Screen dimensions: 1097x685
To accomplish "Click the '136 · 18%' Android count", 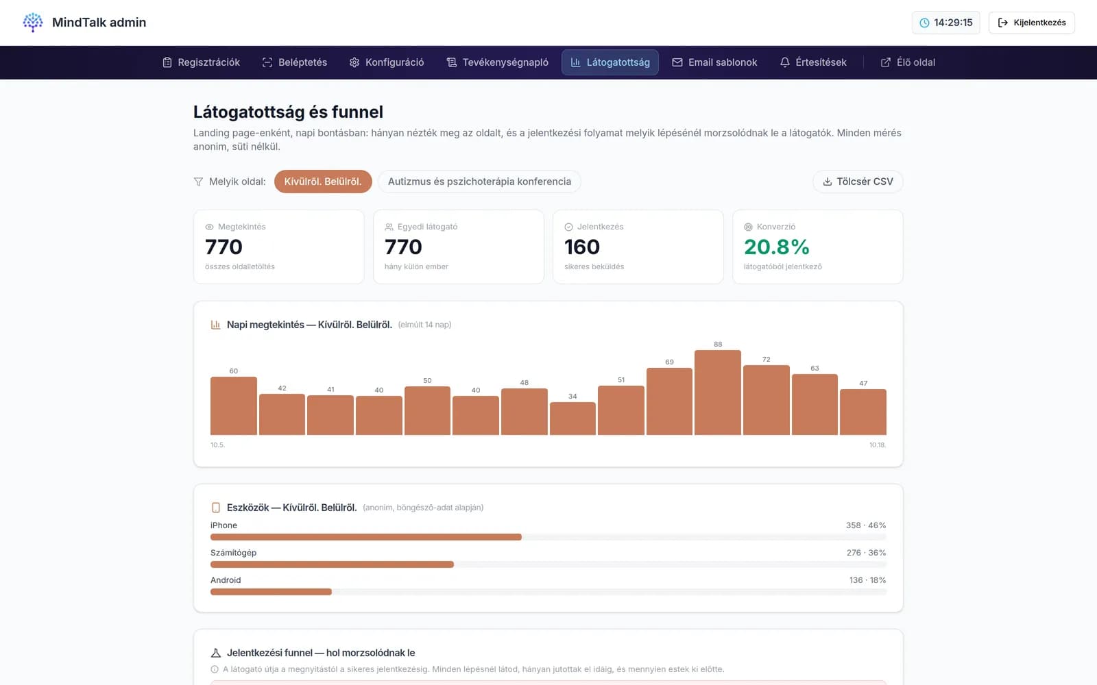I will point(867,580).
